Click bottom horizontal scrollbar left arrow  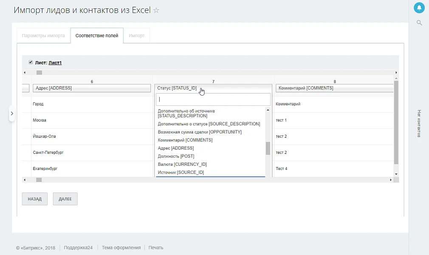[x=25, y=180]
